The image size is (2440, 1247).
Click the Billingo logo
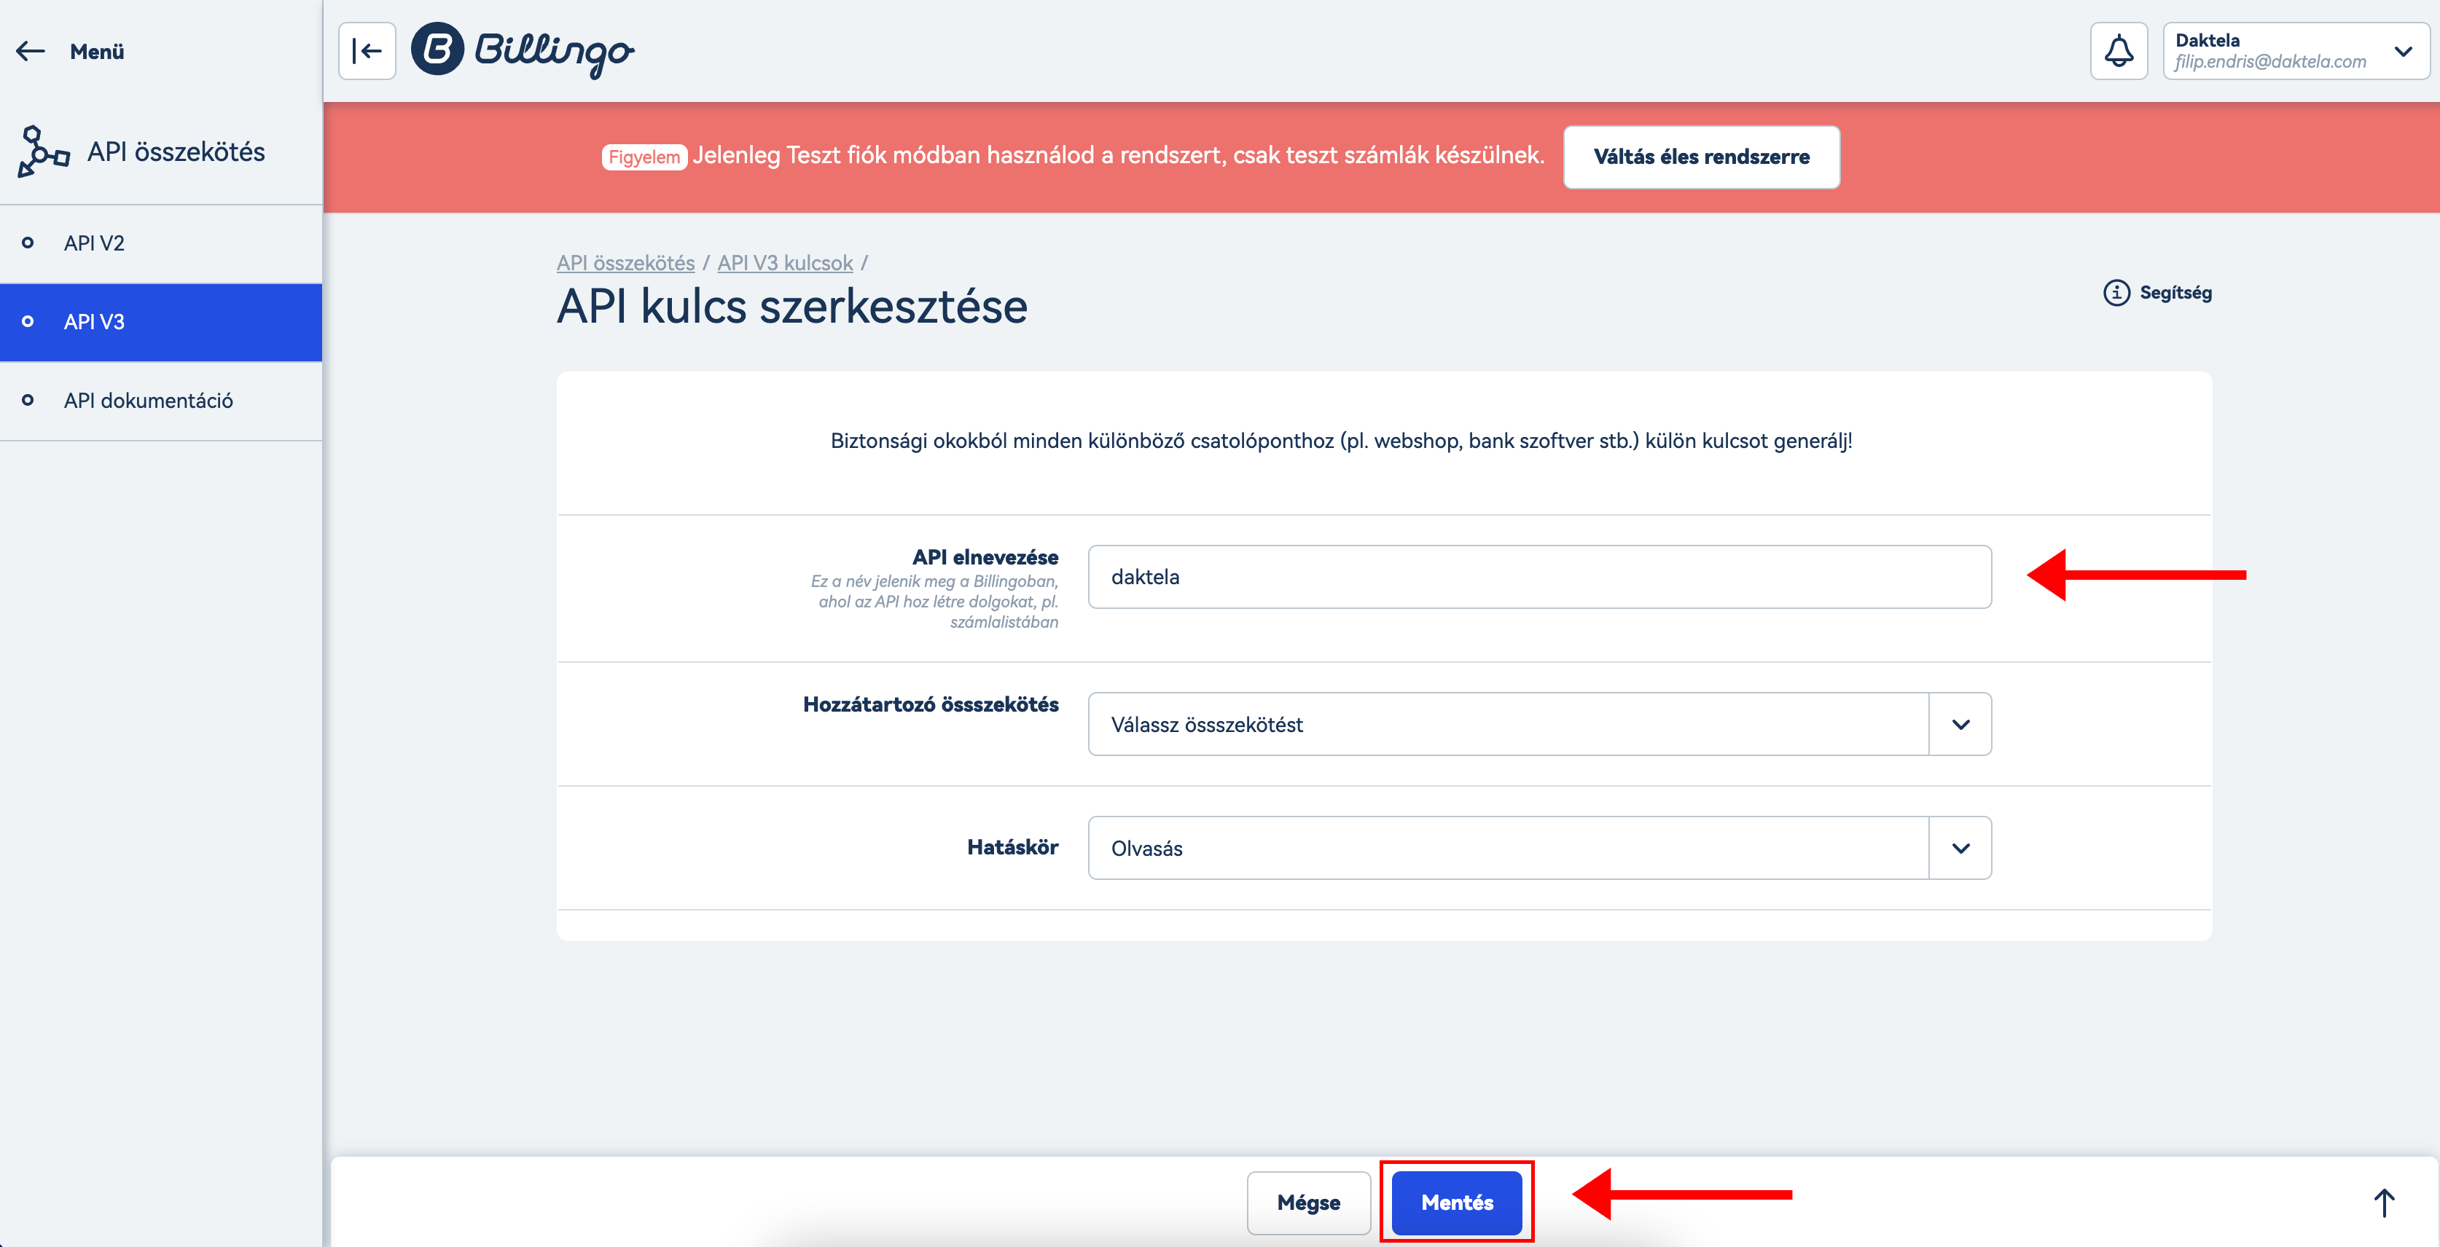pos(523,50)
